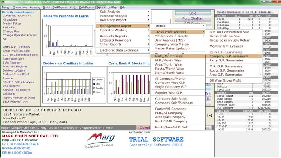Open Service Tax Reports link

(16, 90)
